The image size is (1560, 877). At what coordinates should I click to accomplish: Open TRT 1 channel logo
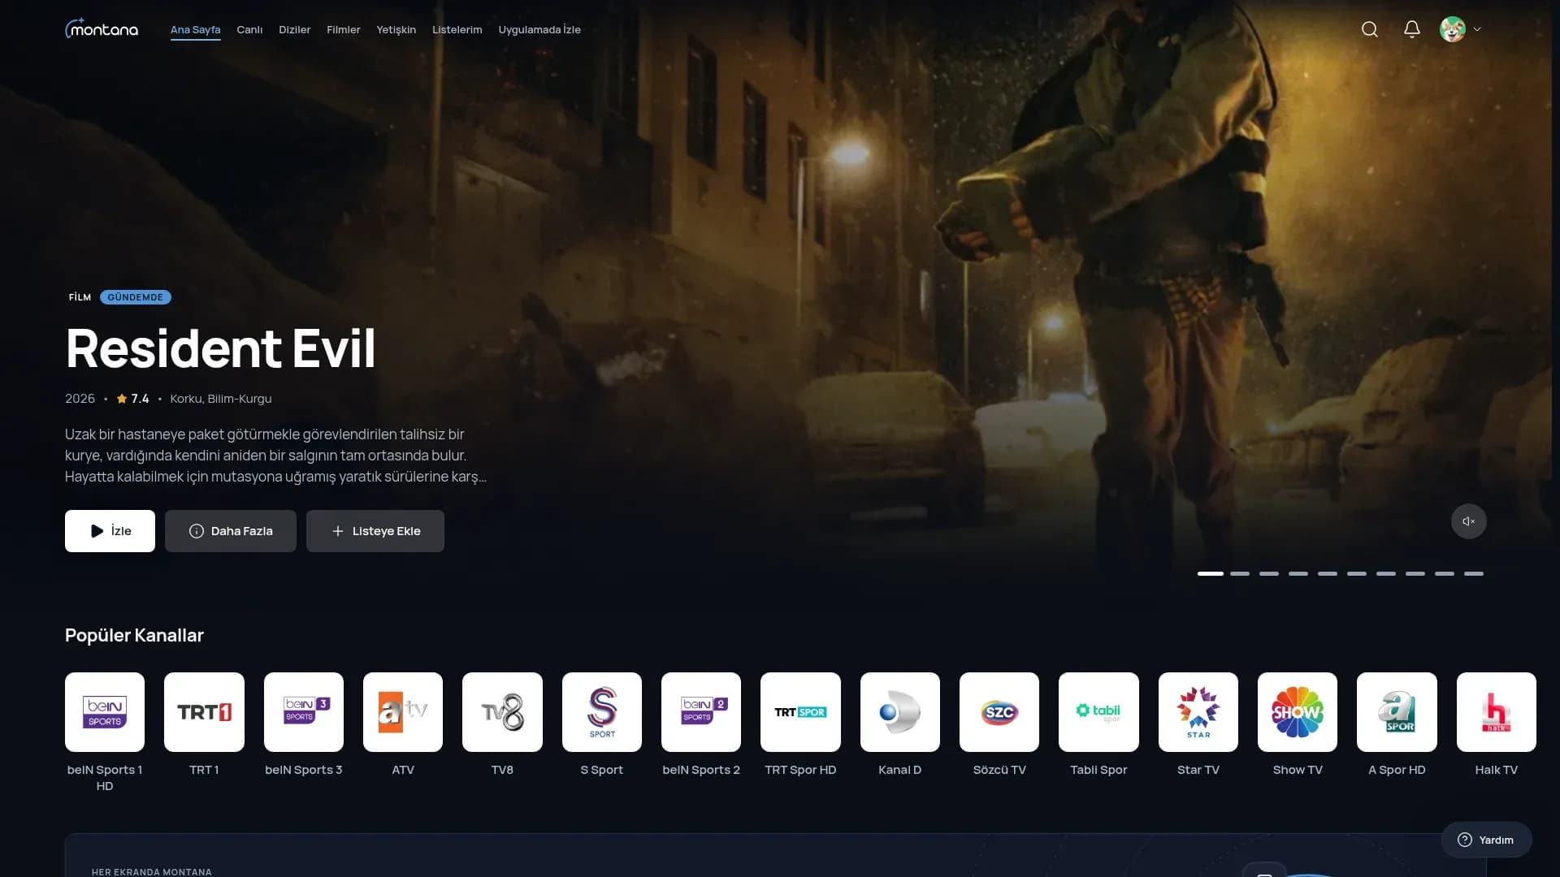click(204, 712)
